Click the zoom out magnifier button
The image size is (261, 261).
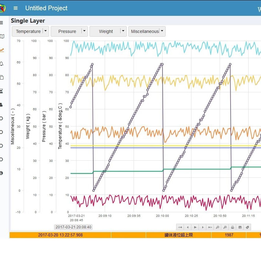point(217,227)
